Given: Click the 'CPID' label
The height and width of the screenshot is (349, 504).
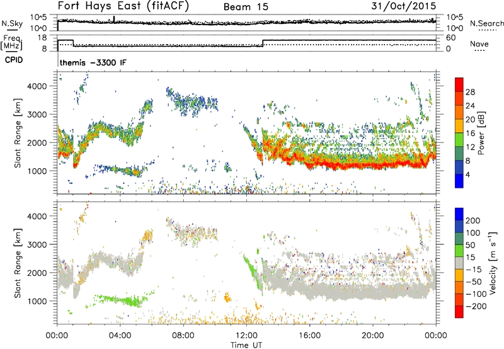Looking at the screenshot, I should click(14, 60).
